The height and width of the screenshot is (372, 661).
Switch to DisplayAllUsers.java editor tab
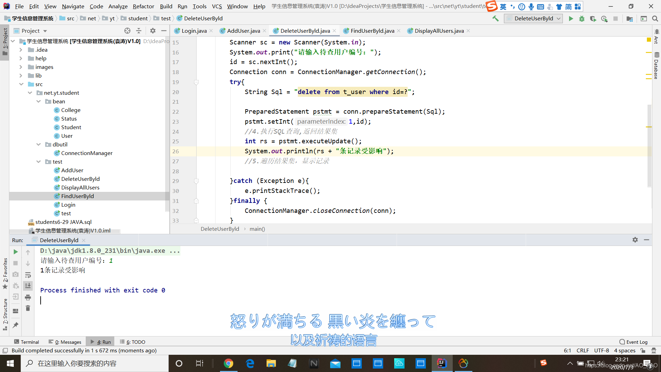439,31
